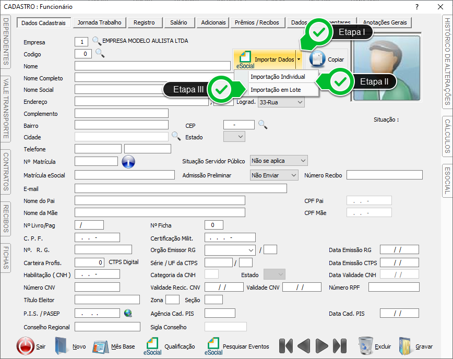Click the Copiar button
This screenshot has height=359, width=453.
[x=327, y=59]
